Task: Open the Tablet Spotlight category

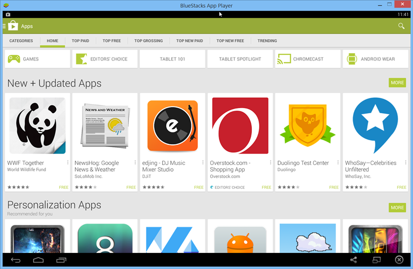Action: click(x=240, y=59)
